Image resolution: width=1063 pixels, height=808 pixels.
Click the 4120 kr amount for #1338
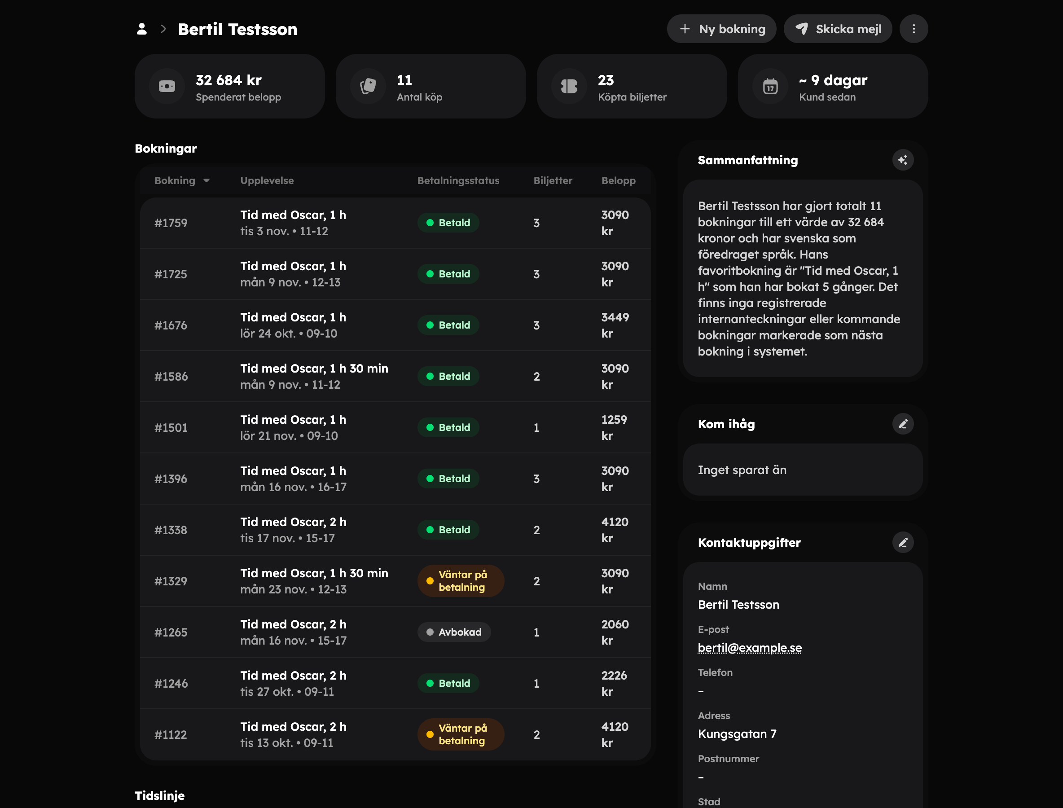(x=615, y=530)
